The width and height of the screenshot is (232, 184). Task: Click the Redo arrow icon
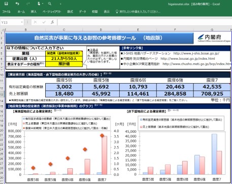click(x=28, y=4)
